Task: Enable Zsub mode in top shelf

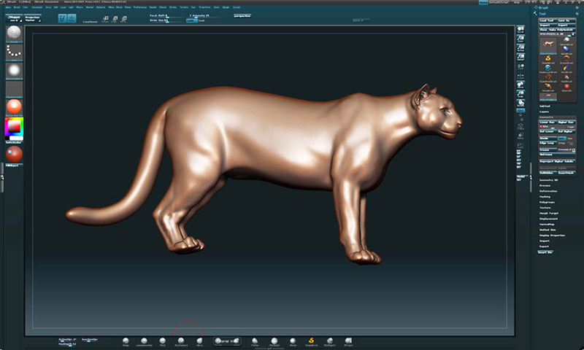Action: coord(201,20)
